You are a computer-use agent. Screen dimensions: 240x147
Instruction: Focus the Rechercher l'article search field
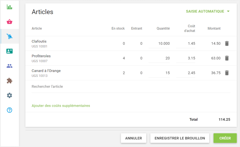[x=130, y=86]
